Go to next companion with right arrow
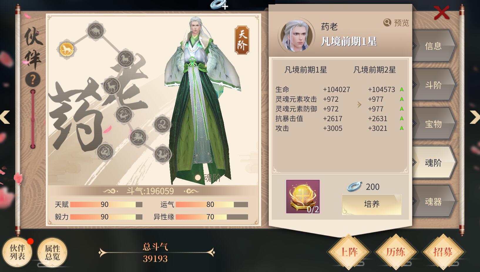 click(x=474, y=117)
